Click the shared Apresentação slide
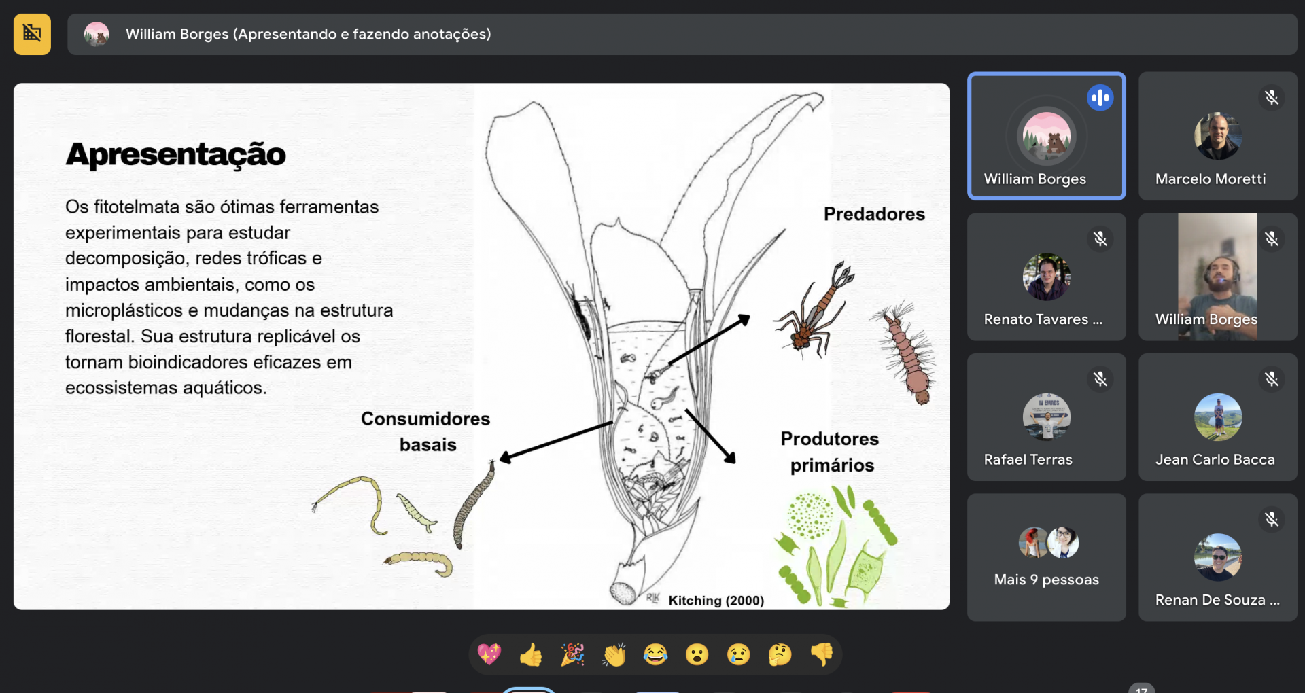This screenshot has height=693, width=1305. (481, 346)
